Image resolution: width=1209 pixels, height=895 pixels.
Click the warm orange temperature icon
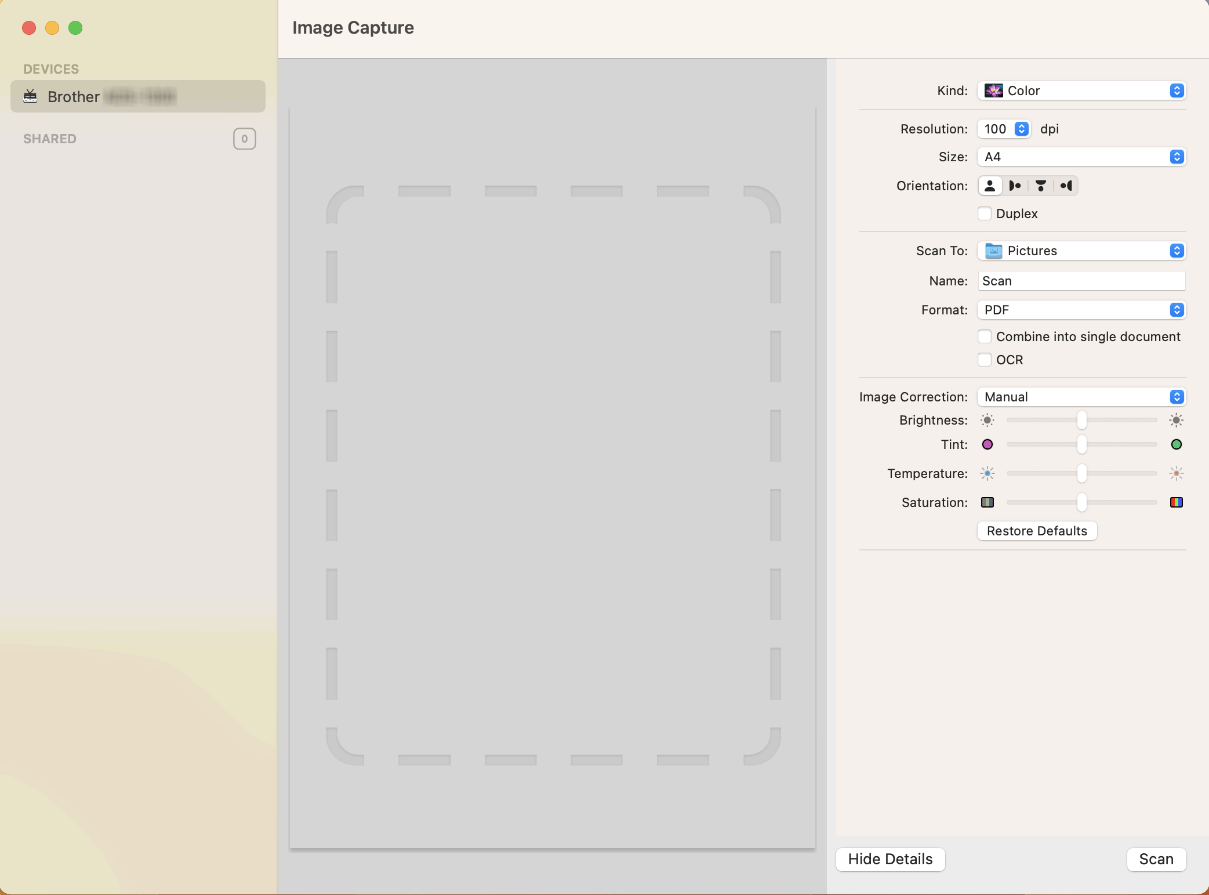point(1177,473)
